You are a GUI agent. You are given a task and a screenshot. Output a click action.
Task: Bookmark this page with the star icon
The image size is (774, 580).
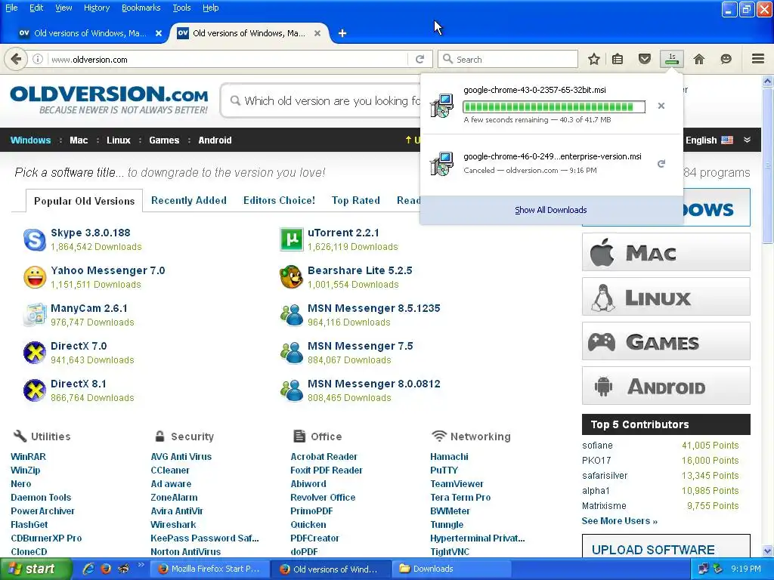coord(594,59)
